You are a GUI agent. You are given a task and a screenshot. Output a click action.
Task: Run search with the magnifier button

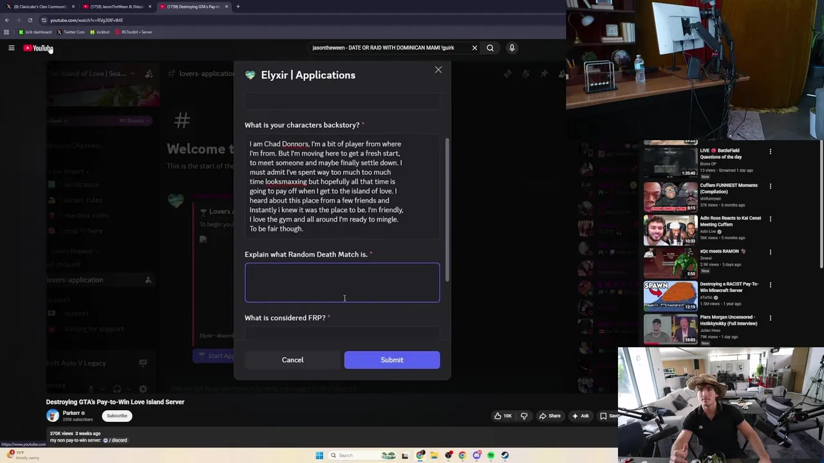(490, 48)
